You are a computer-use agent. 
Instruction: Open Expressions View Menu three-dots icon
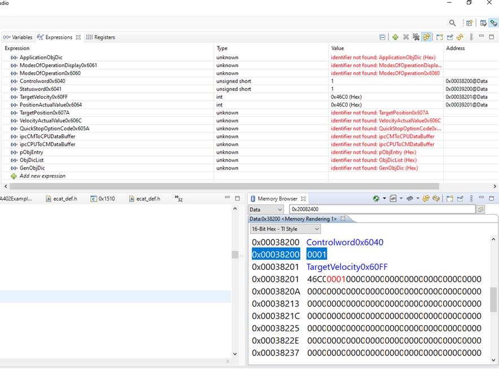471,37
